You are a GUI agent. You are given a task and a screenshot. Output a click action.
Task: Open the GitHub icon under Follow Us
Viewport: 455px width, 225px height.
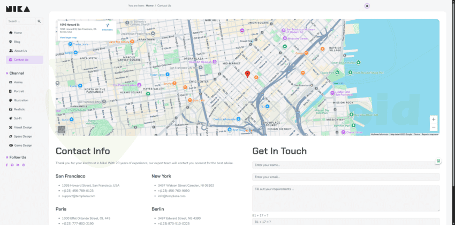12,165
